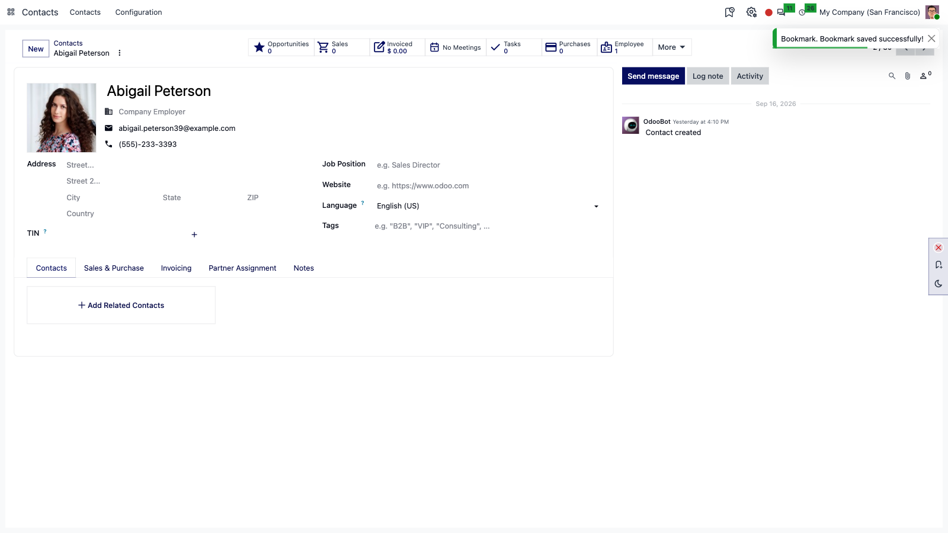Open the Notes tab
The image size is (948, 533).
point(304,268)
